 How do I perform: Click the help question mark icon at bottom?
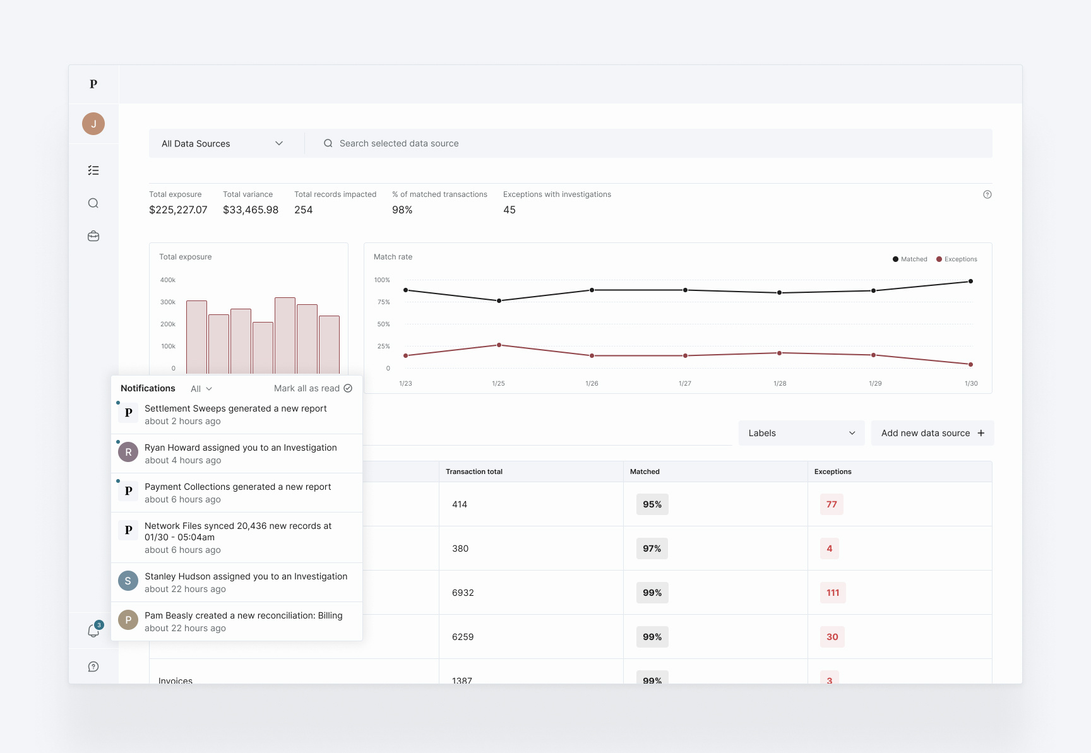93,666
